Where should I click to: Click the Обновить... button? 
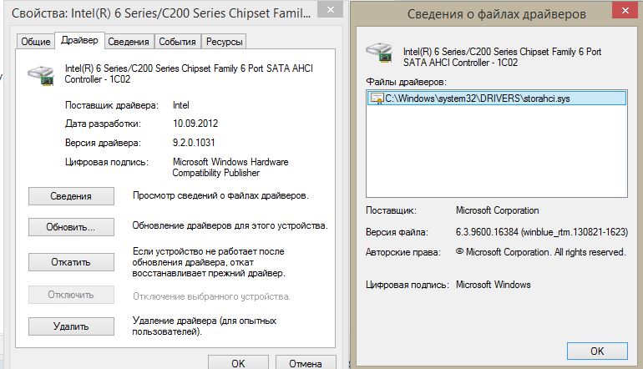[70, 227]
